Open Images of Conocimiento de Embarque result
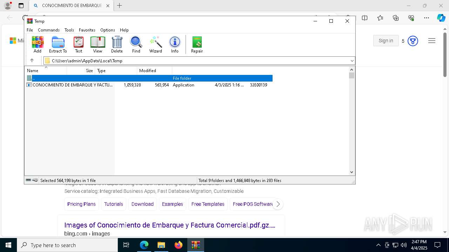Image resolution: width=449 pixels, height=252 pixels. [170, 225]
